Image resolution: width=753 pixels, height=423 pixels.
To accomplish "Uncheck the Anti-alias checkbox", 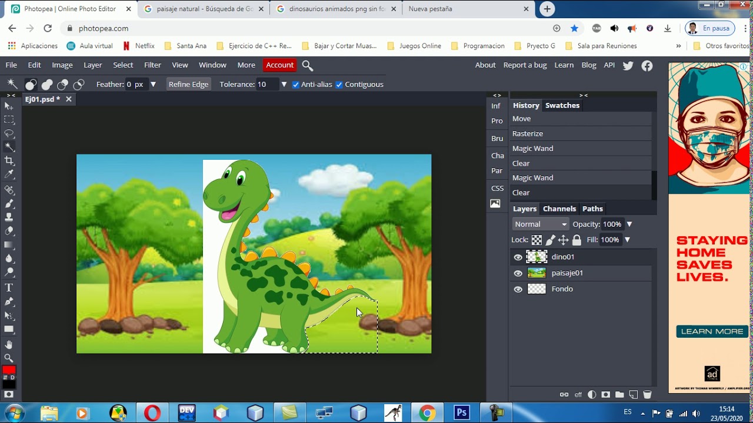I will tap(296, 85).
